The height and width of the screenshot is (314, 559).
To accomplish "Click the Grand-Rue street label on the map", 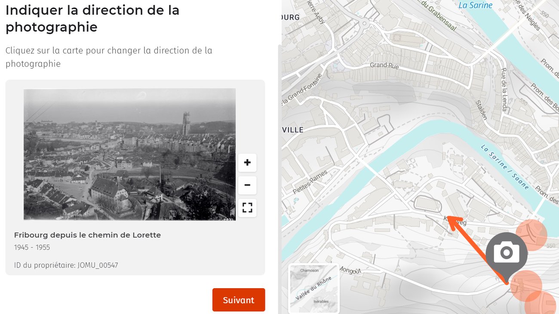I will (x=384, y=66).
